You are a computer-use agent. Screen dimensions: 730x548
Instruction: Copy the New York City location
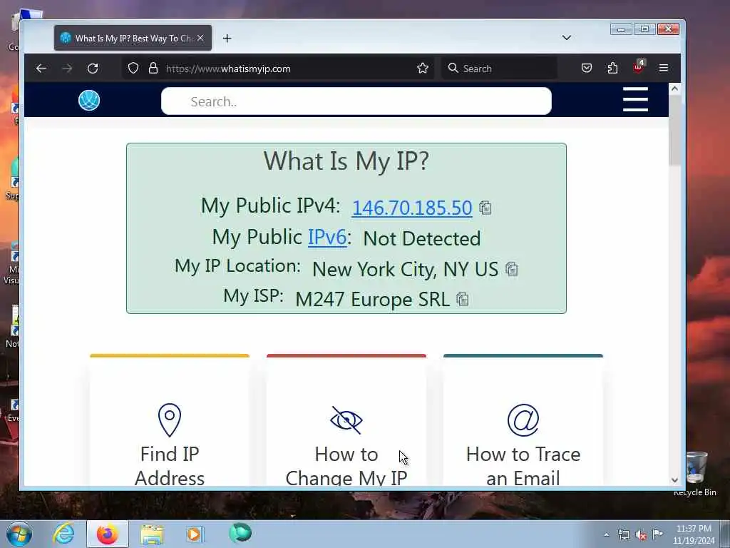512,269
